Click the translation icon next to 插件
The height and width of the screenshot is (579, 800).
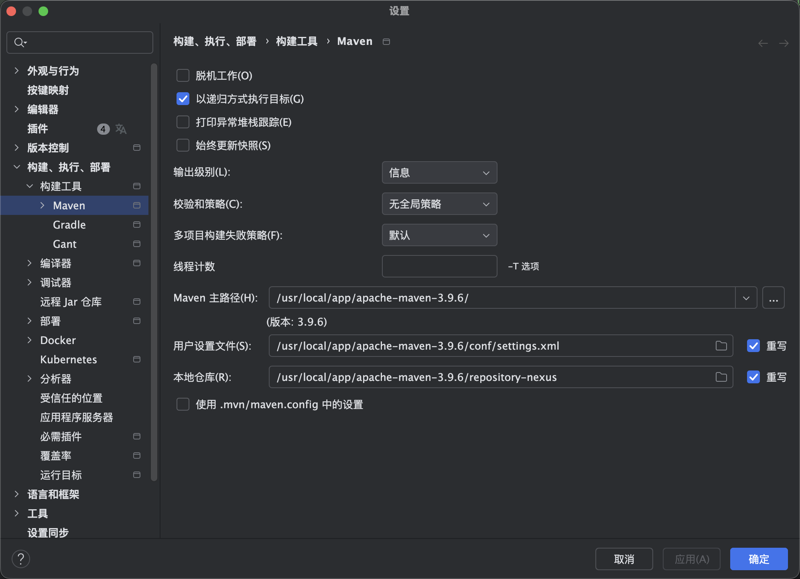tap(121, 129)
